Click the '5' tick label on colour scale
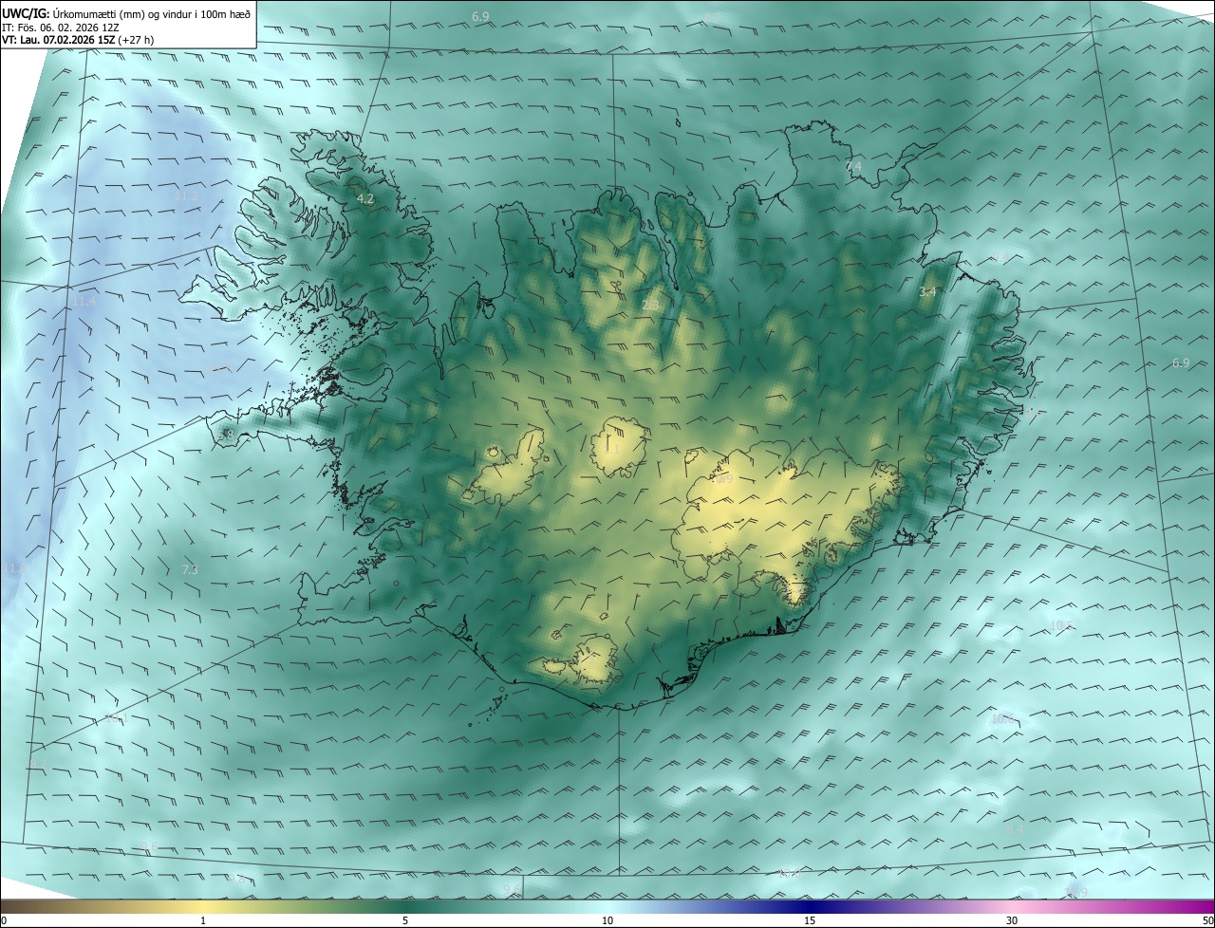 tap(405, 920)
